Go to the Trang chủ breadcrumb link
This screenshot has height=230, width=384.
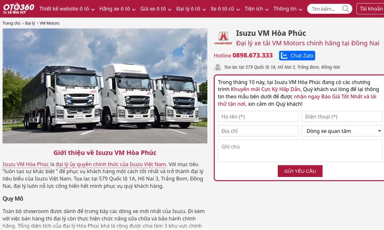(x=12, y=23)
